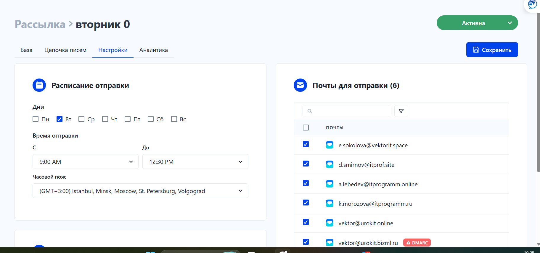Viewport: 540px width, 253px height.
Task: Toggle select-all checkbox in ПОЧТЫ header
Action: pos(306,128)
